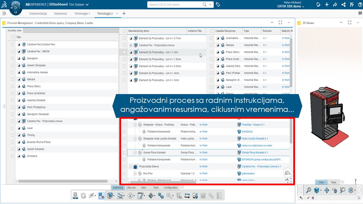Activate the rotate tool in the 3D Viewer
The width and height of the screenshot is (363, 204).
(335, 190)
